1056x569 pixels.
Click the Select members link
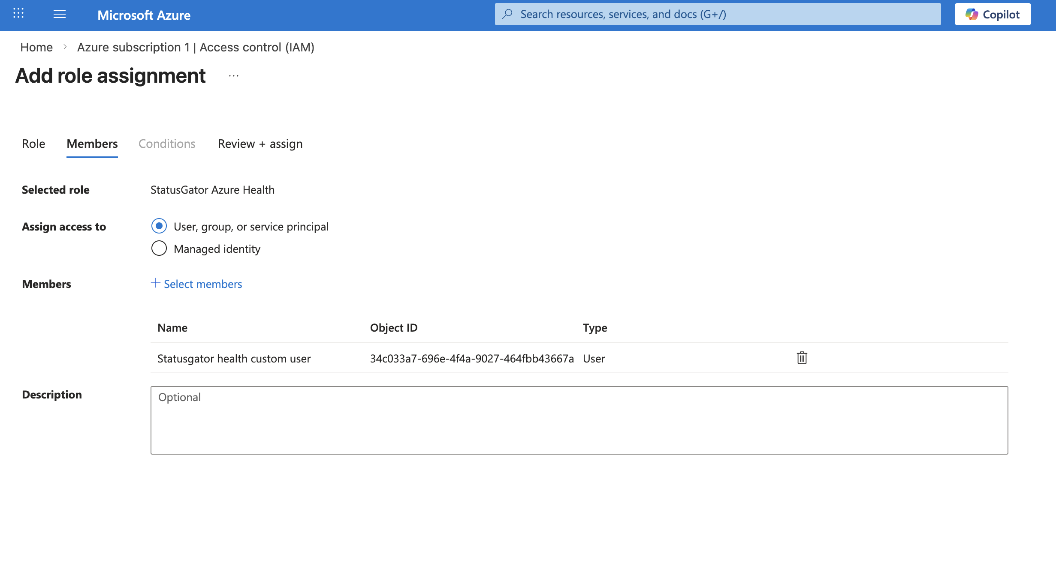pos(203,284)
